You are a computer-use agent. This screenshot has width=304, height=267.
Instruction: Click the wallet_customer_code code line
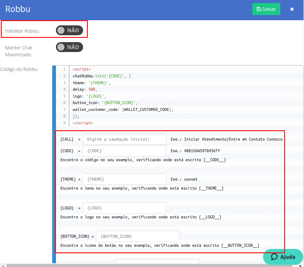pyautogui.click(x=123, y=110)
